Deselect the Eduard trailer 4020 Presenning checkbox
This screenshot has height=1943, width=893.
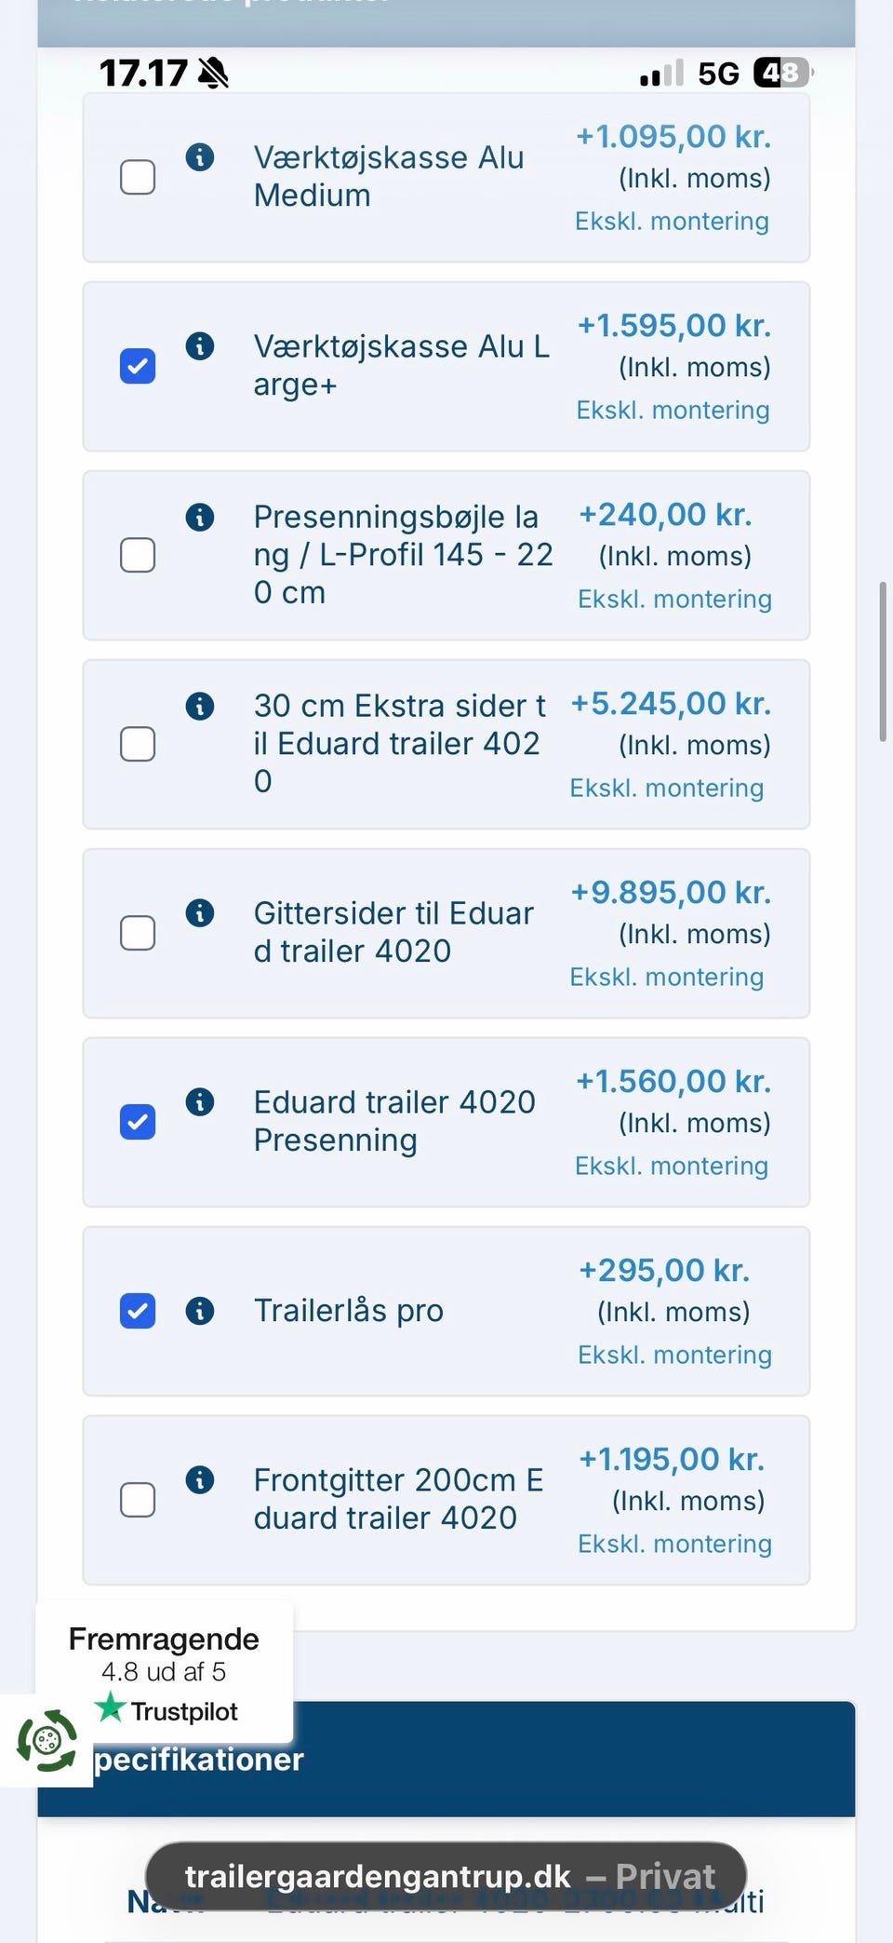click(x=138, y=1122)
